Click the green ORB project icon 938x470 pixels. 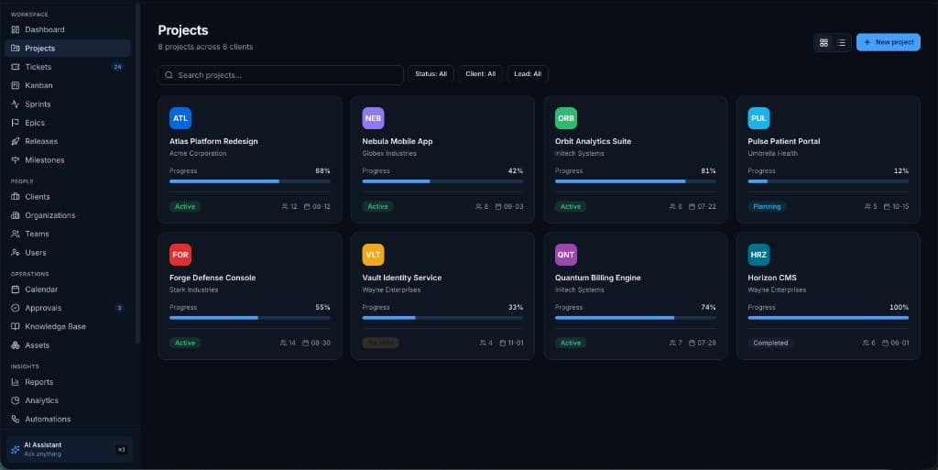566,118
